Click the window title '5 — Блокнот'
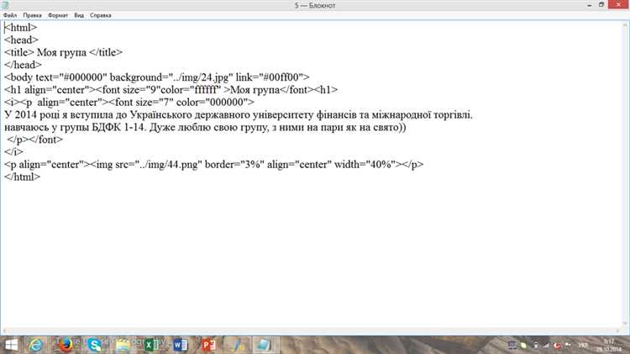 (315, 5)
